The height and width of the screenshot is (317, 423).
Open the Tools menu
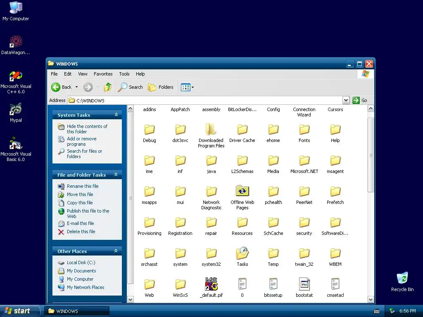point(124,74)
